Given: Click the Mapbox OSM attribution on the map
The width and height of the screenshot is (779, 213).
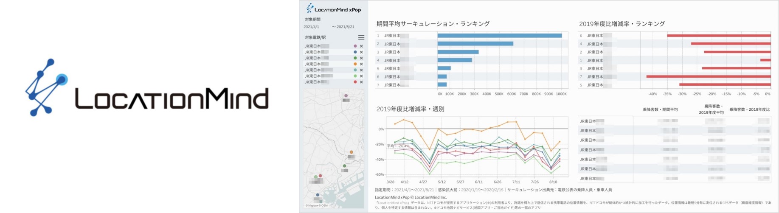Looking at the screenshot, I should pos(317,206).
